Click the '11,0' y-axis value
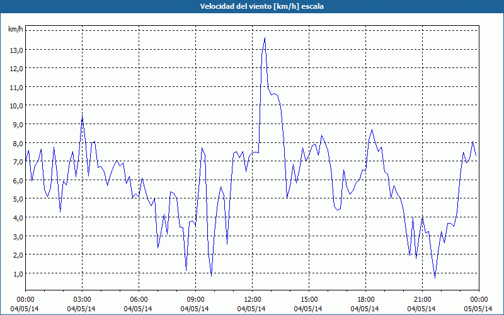The image size is (504, 315). coord(16,87)
